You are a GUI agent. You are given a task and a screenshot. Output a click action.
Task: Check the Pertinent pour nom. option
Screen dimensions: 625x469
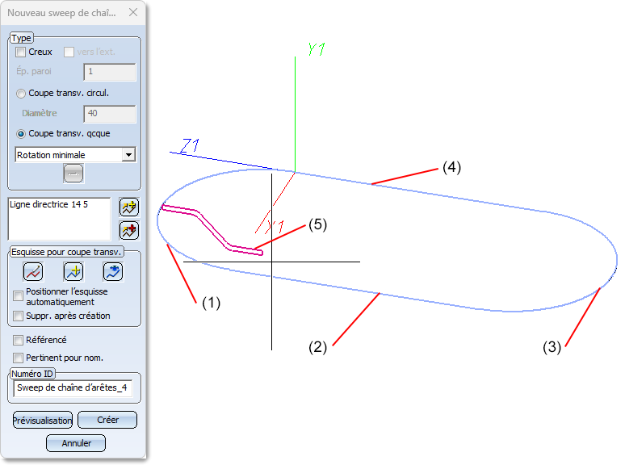[x=18, y=358]
